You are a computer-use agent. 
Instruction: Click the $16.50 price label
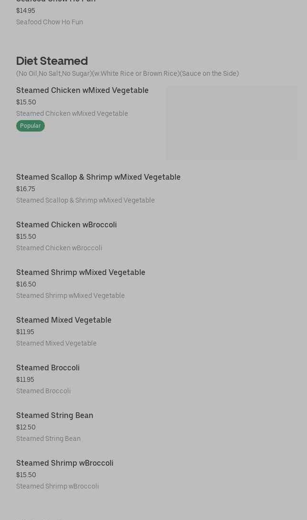pos(26,285)
